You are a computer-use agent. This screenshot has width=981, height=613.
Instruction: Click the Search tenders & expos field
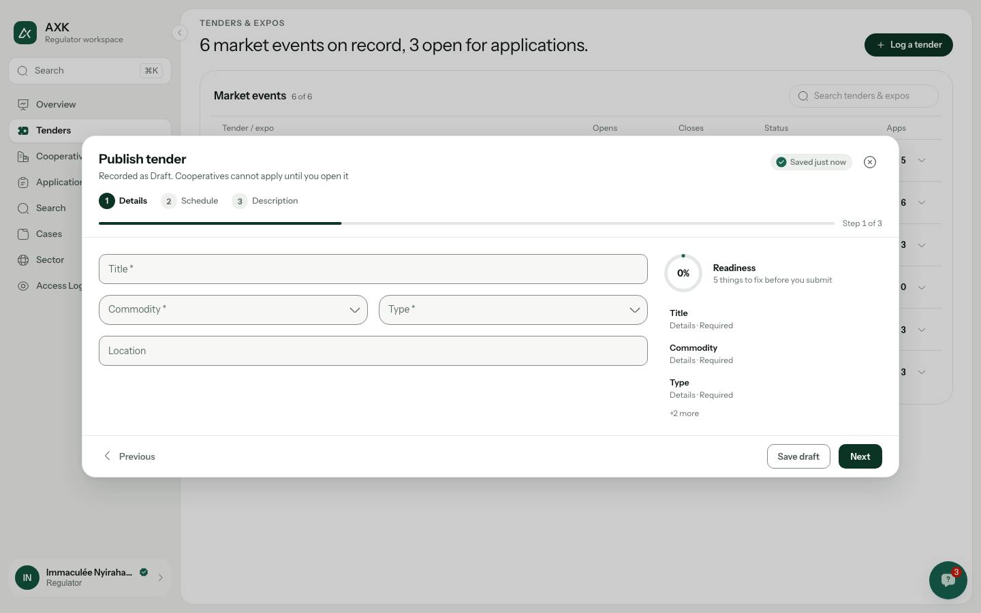point(864,96)
